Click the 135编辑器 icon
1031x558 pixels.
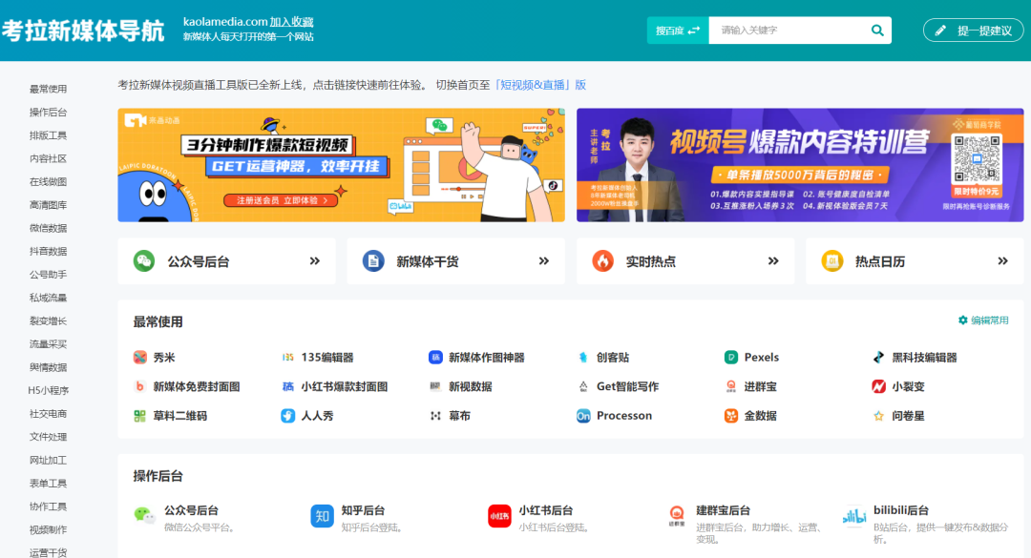click(x=288, y=358)
